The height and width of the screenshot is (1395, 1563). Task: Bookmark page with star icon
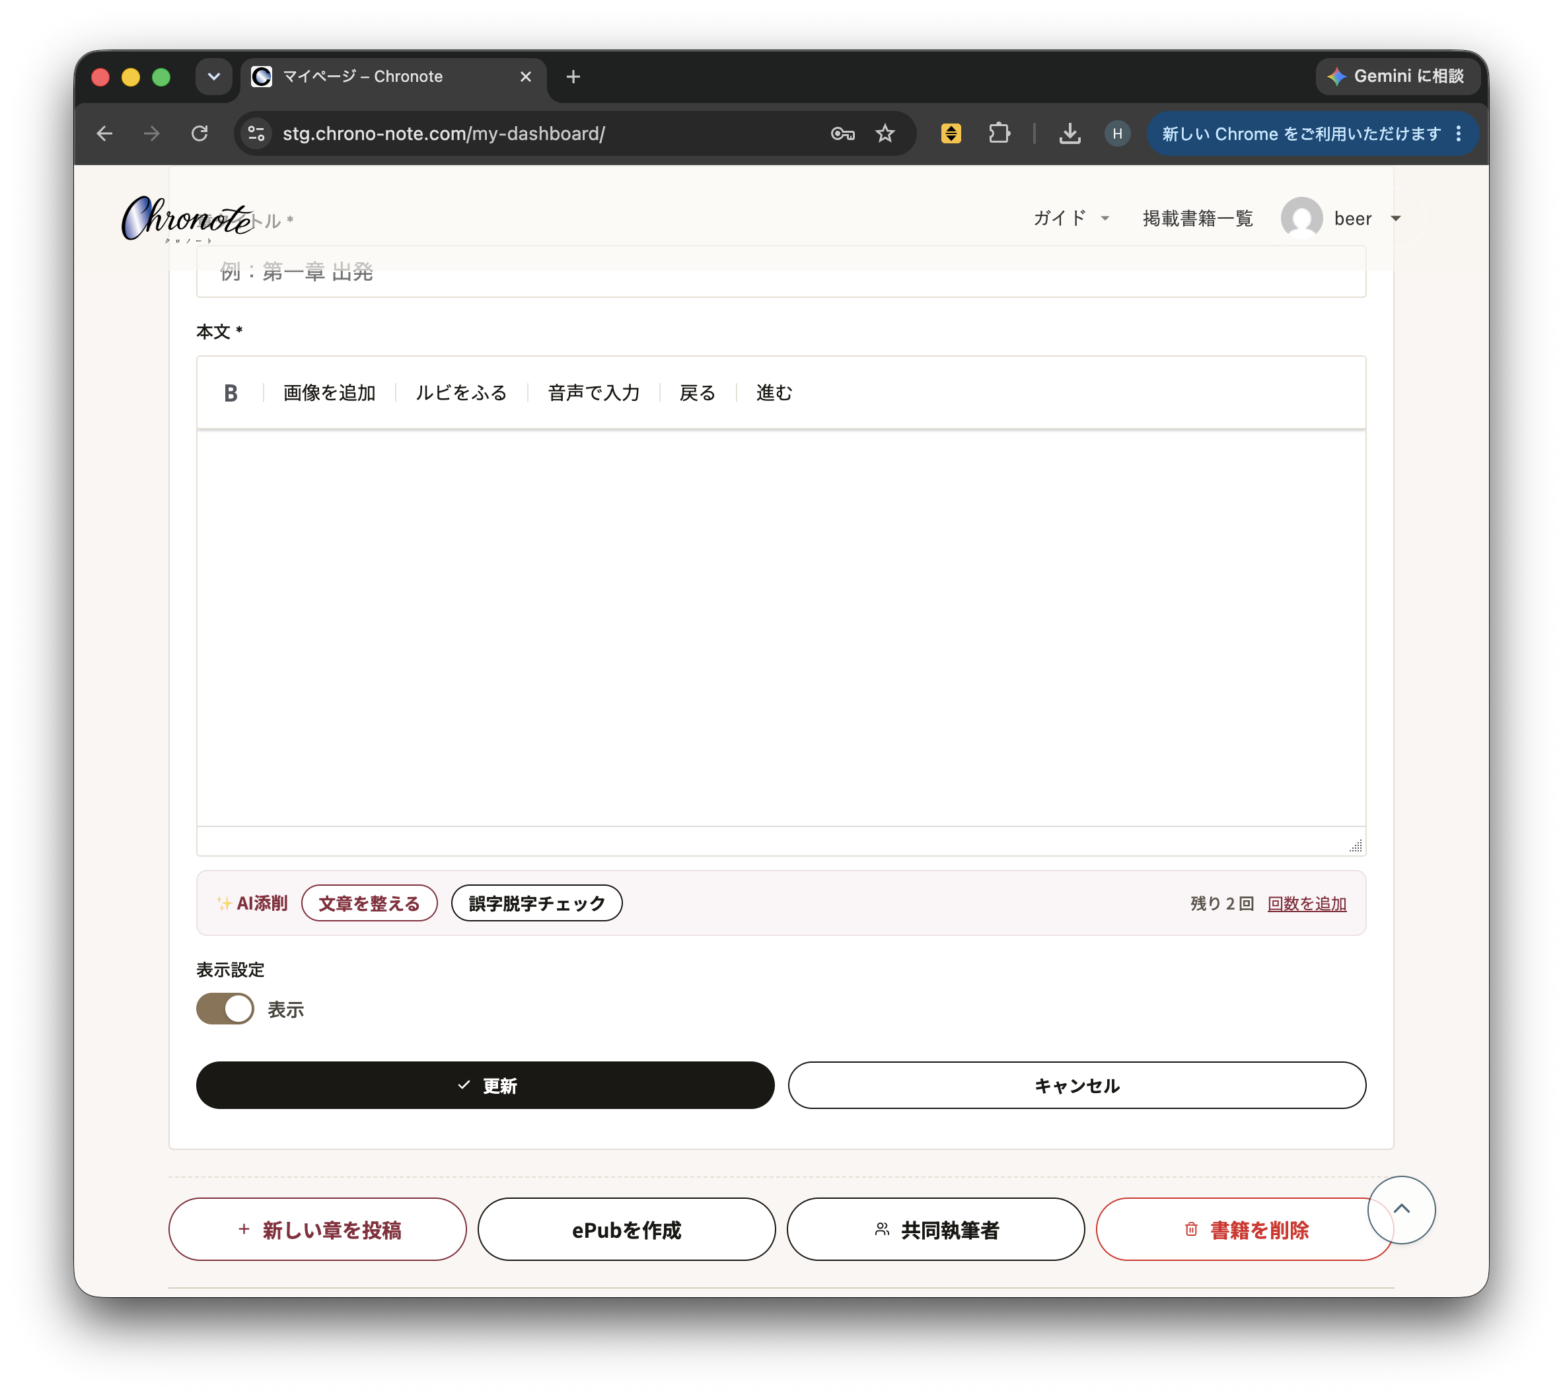[885, 133]
